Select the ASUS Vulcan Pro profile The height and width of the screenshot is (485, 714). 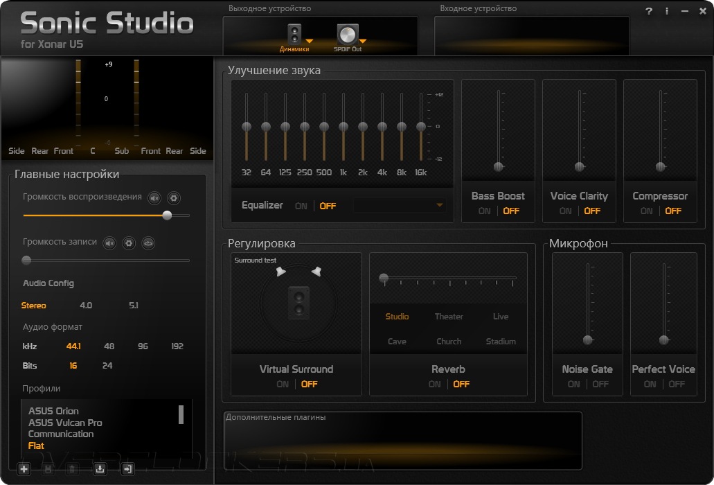point(65,423)
